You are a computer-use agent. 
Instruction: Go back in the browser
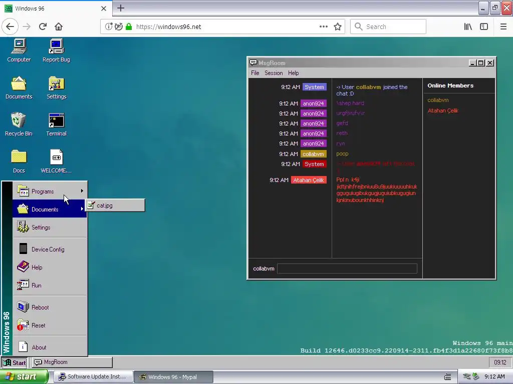(x=10, y=26)
